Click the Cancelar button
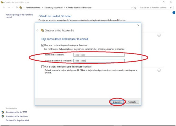Image resolution: width=176 pixels, height=126 pixels. pyautogui.click(x=132, y=102)
